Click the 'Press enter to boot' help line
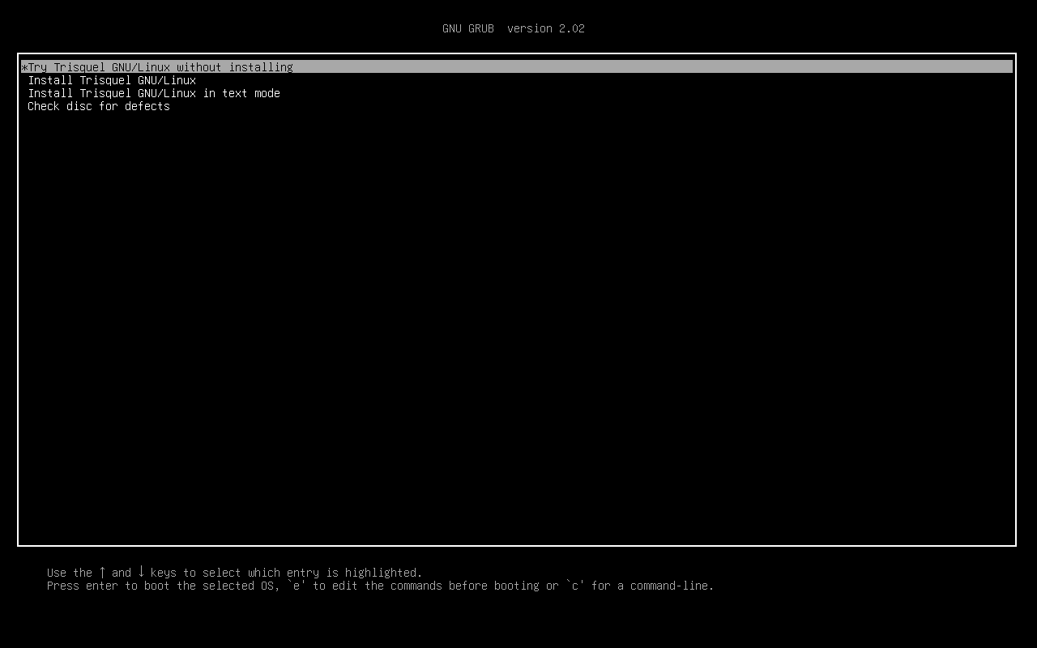Image resolution: width=1037 pixels, height=648 pixels. pos(381,586)
